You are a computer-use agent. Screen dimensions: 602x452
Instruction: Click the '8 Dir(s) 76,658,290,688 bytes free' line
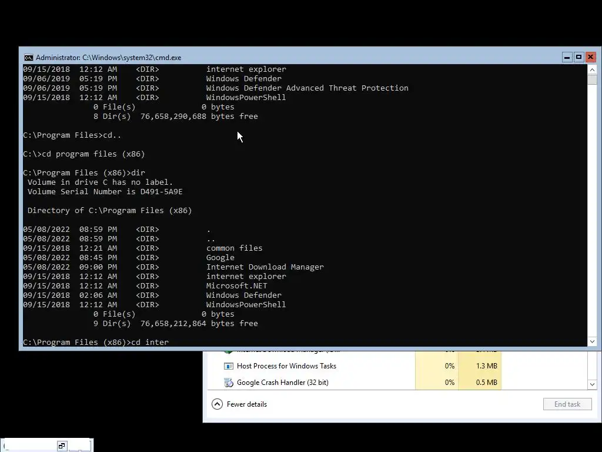(x=175, y=116)
